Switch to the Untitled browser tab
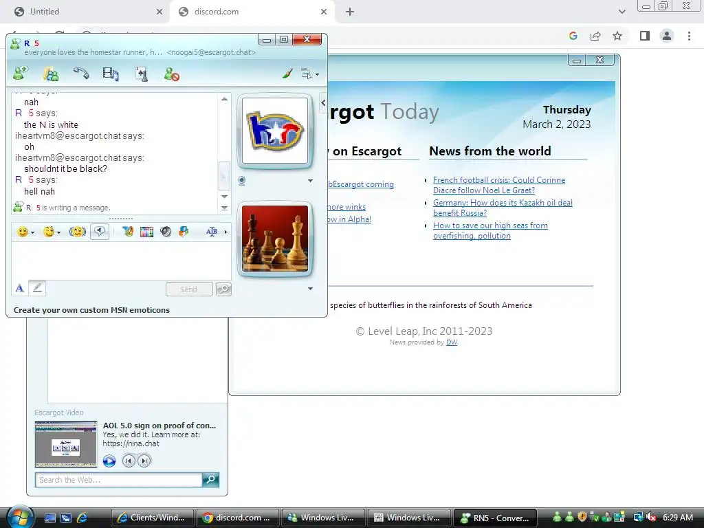This screenshot has width=704, height=528. click(x=85, y=12)
